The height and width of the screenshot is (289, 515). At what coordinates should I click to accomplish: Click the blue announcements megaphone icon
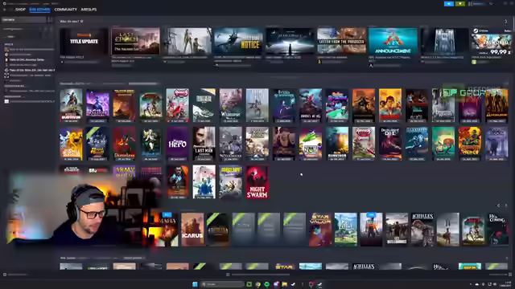click(x=449, y=3)
